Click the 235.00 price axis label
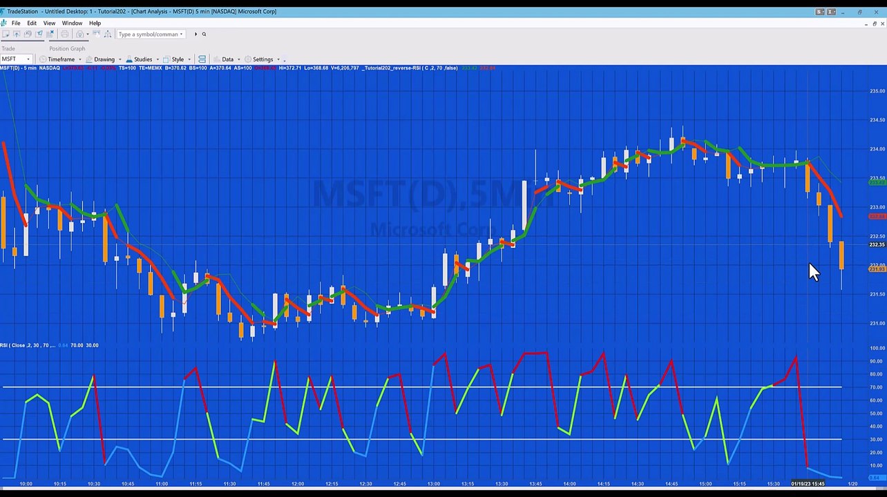The height and width of the screenshot is (497, 887). click(x=877, y=91)
